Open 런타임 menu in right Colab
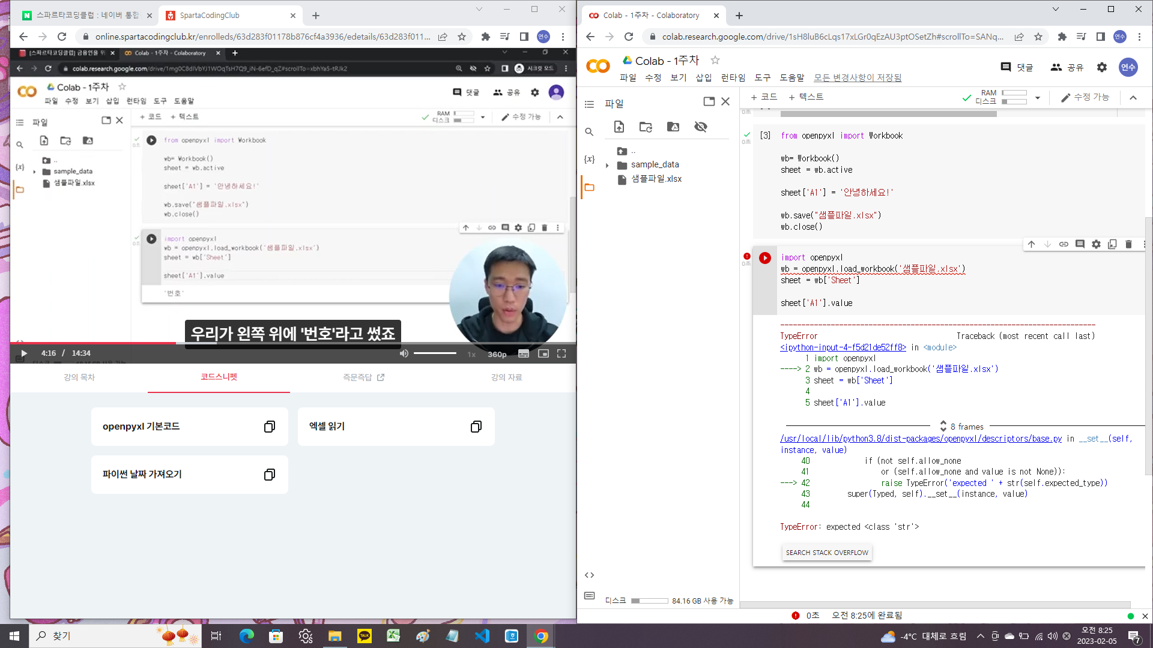The image size is (1153, 648). 733,78
